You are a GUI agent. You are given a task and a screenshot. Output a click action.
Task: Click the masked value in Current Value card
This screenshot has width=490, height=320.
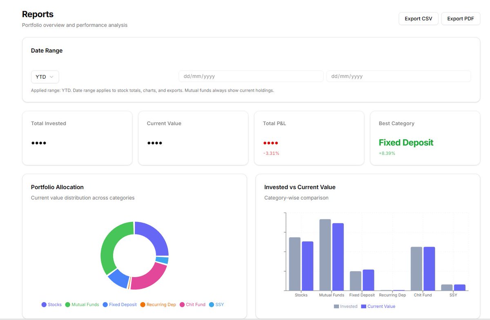coord(155,143)
